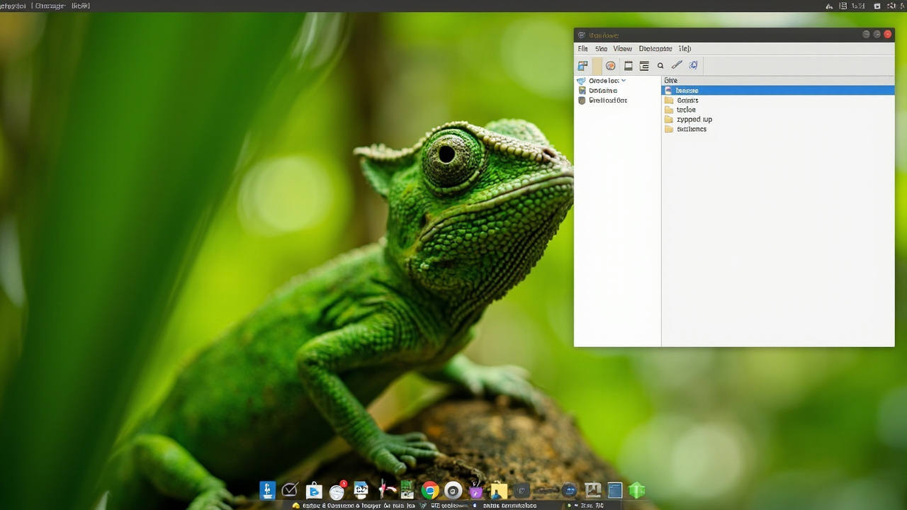
Task: Open the View menu in the file window
Action: point(622,49)
